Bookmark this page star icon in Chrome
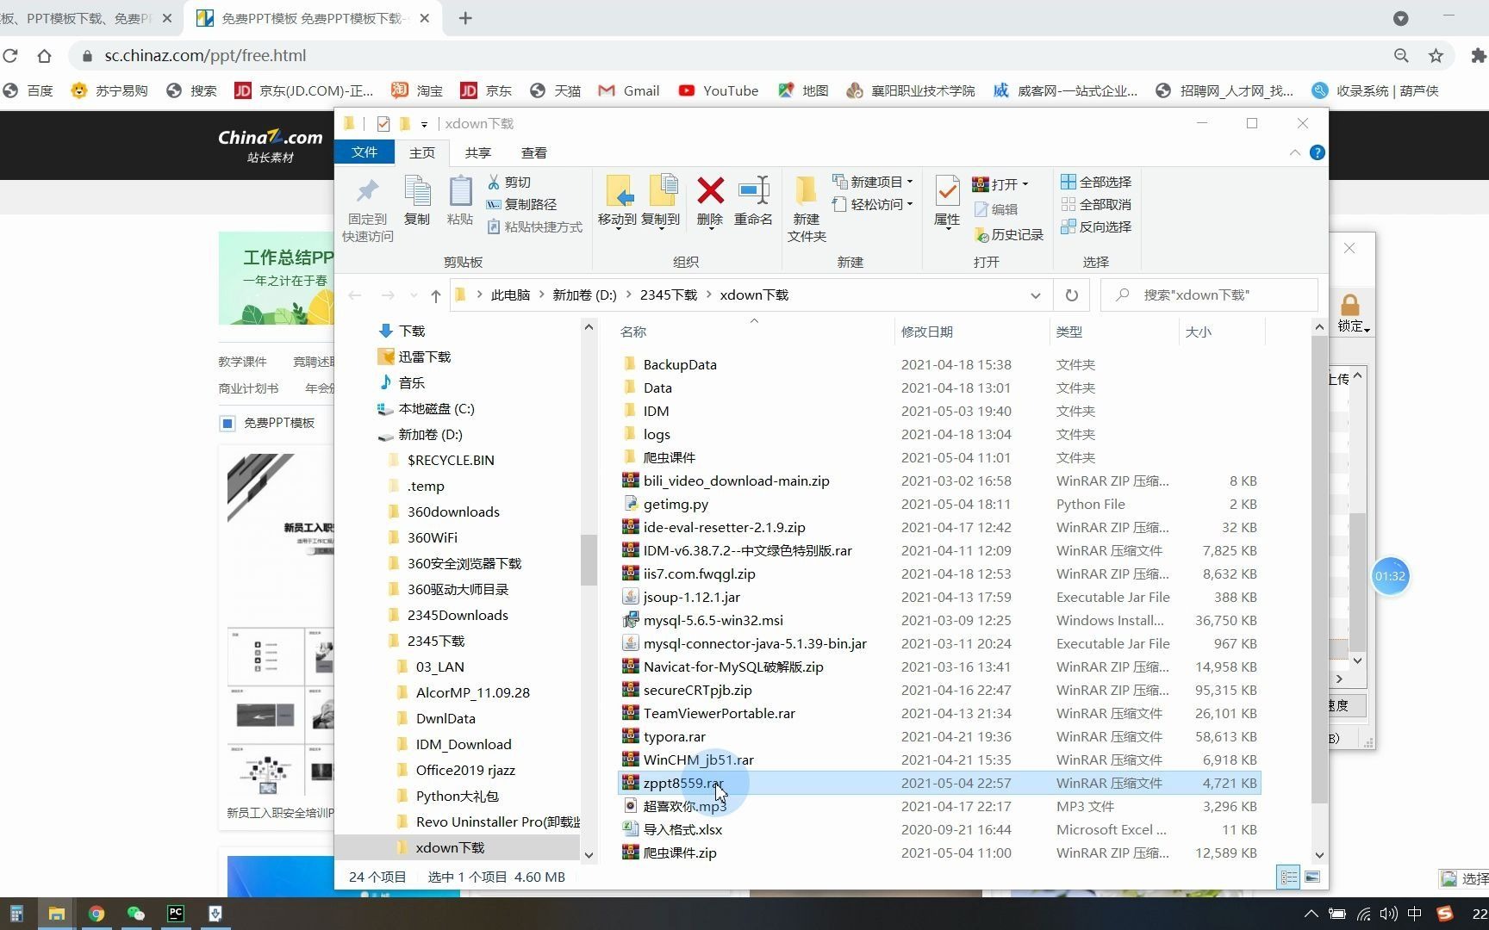Screen dimensions: 1489x930 pyautogui.click(x=1436, y=55)
